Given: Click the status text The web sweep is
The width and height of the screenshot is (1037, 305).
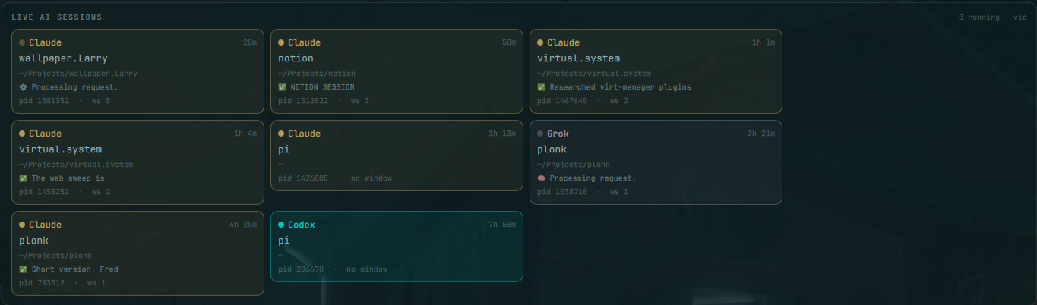Looking at the screenshot, I should pos(68,178).
